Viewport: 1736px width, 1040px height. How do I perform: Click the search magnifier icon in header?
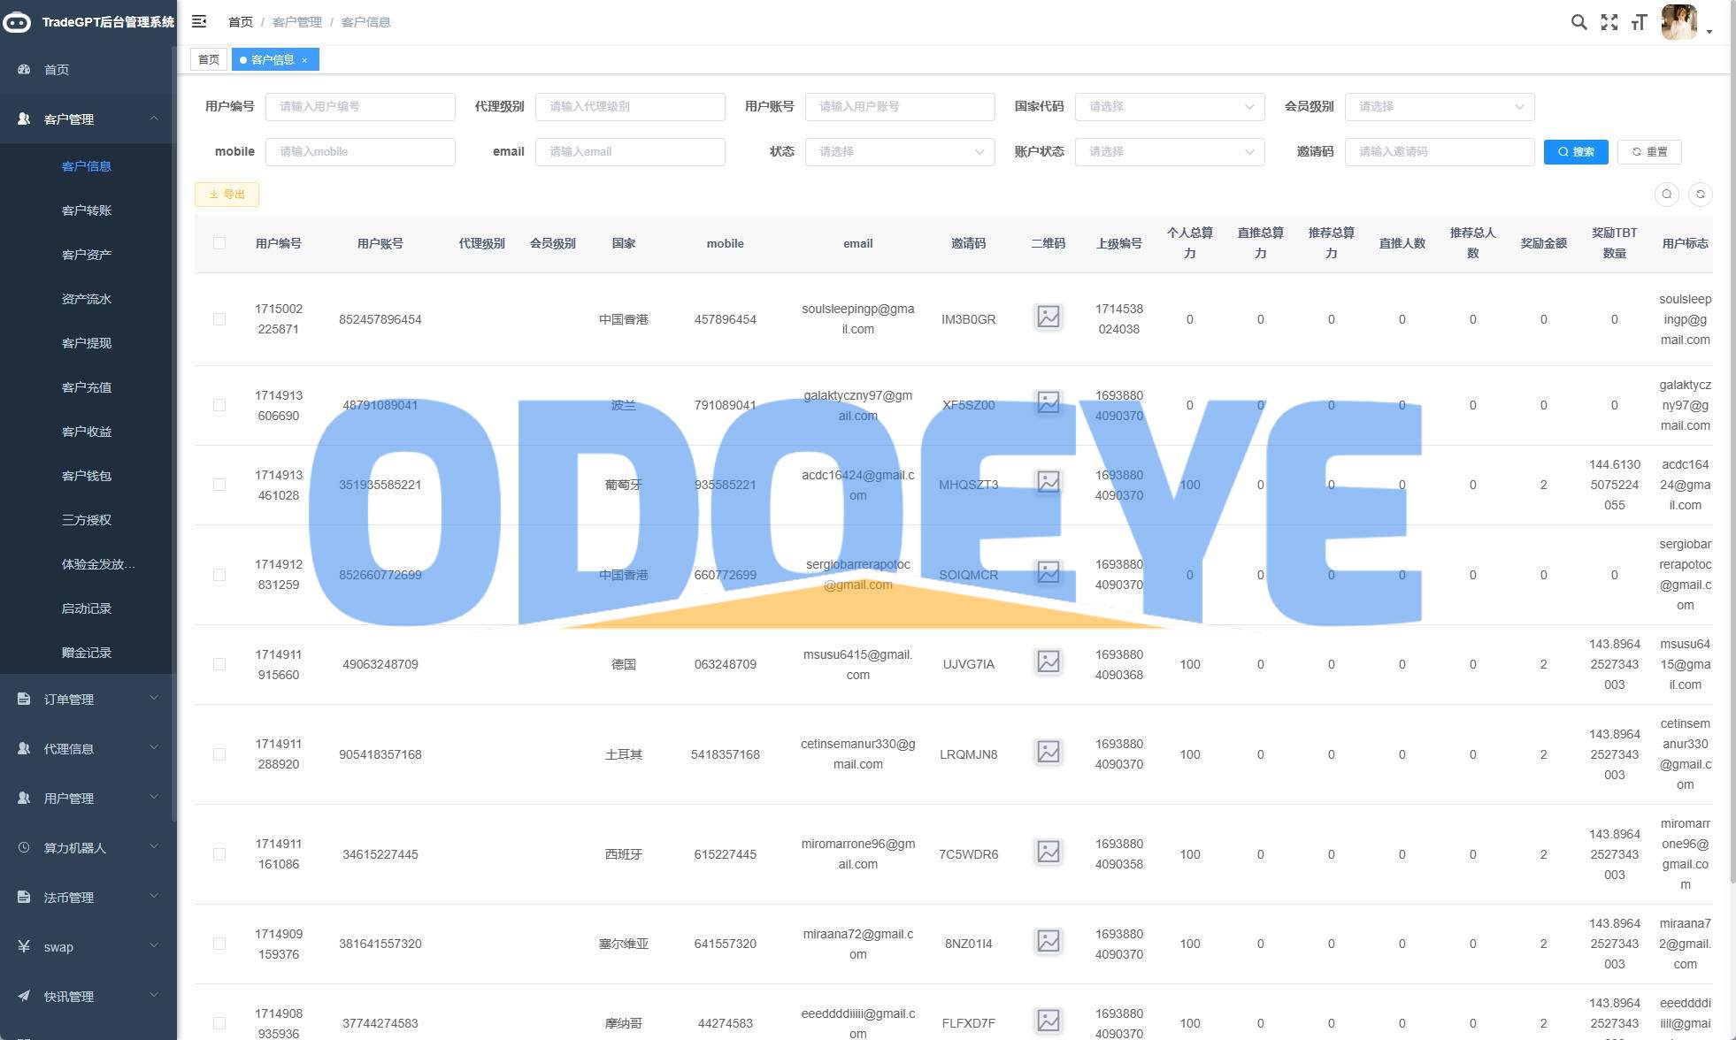[1579, 22]
